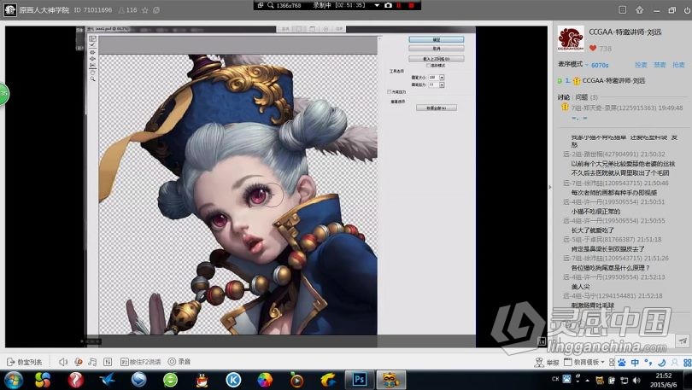The width and height of the screenshot is (692, 390).
Task: Switch to the 问题 (3) tab
Action: pos(587,97)
